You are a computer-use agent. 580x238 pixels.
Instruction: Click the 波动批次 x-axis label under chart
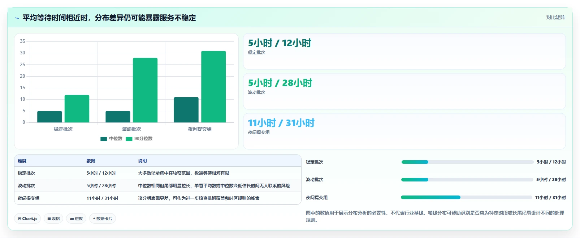point(131,129)
